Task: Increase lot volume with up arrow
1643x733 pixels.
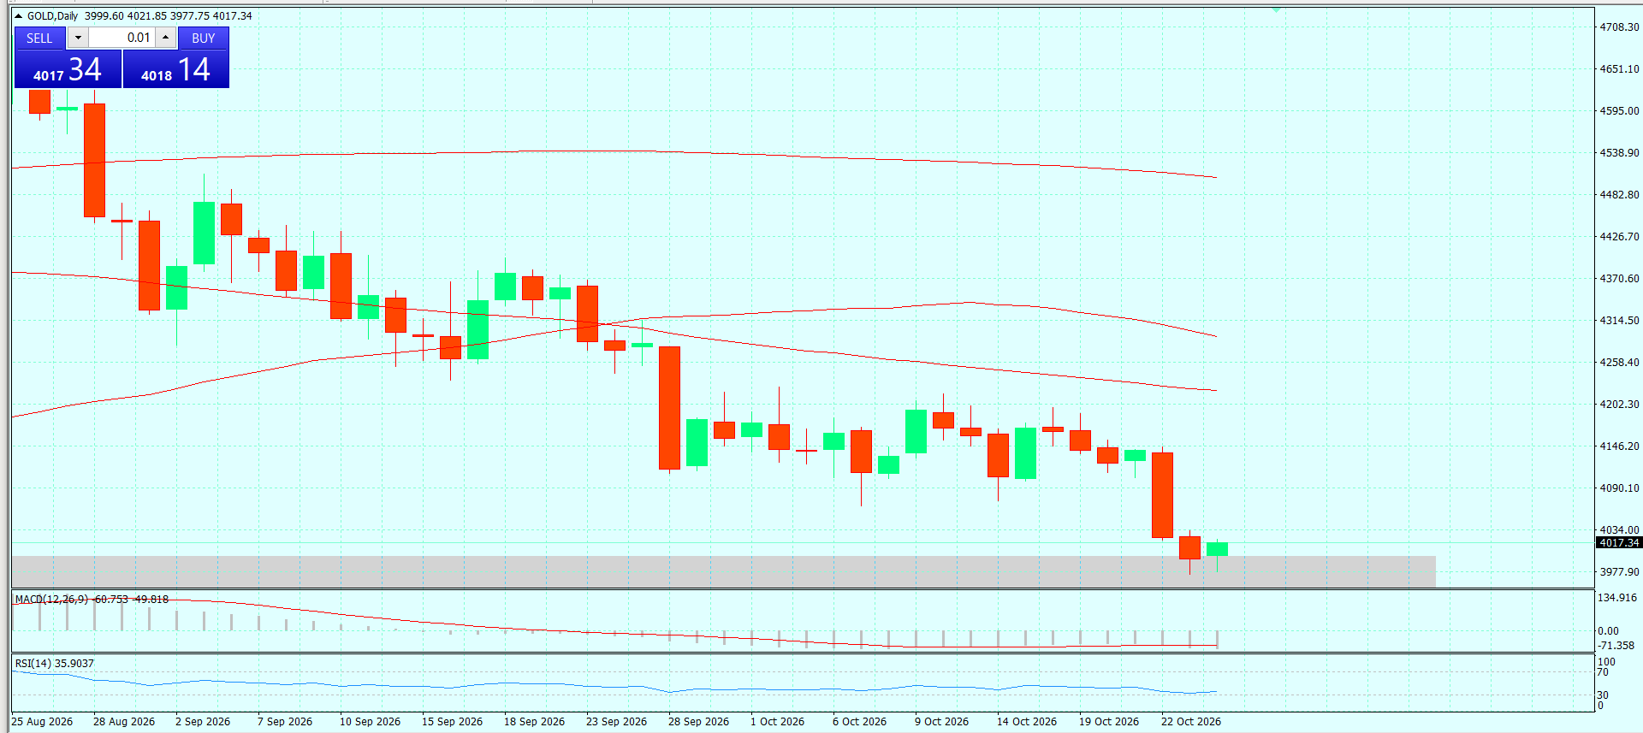Action: (165, 38)
